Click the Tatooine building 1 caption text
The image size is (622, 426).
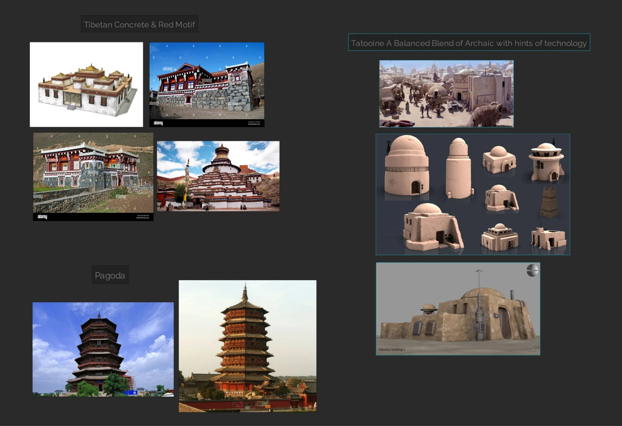click(392, 349)
